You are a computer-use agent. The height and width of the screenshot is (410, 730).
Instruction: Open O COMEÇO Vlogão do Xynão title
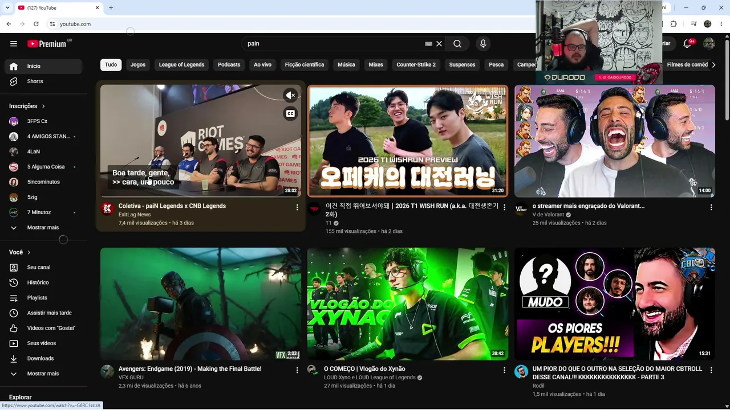[x=364, y=369]
